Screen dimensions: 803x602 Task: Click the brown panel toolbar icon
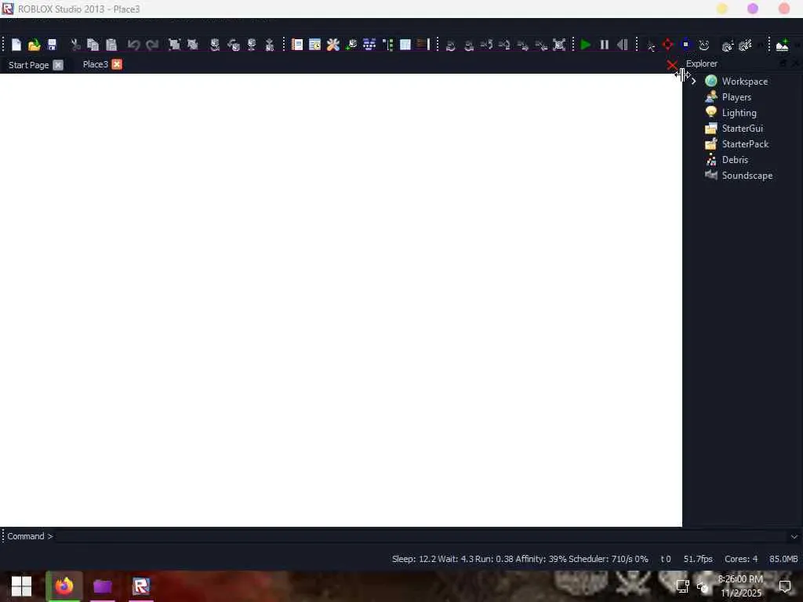coord(423,45)
